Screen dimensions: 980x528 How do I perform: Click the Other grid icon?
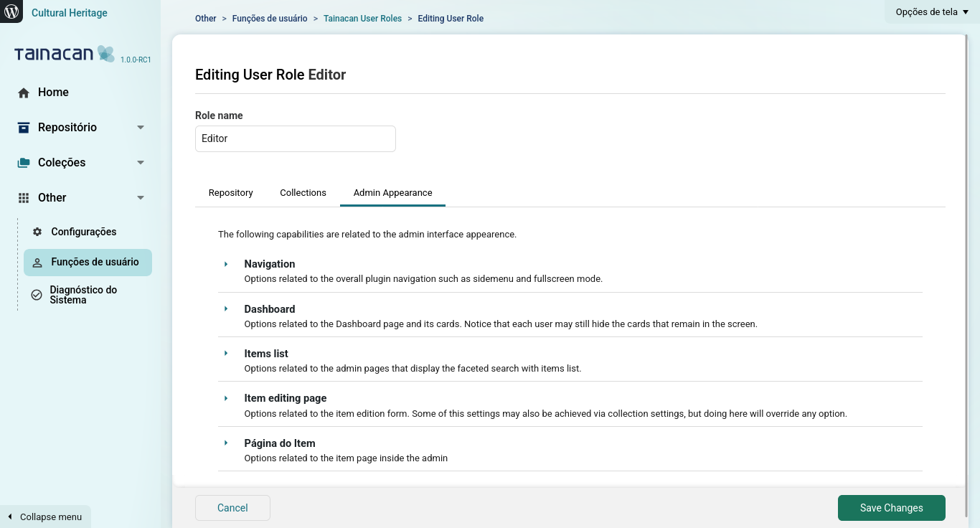pyautogui.click(x=24, y=198)
